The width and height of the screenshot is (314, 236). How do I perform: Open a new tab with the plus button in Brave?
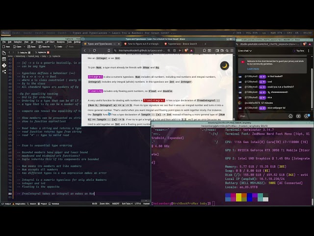205,44
